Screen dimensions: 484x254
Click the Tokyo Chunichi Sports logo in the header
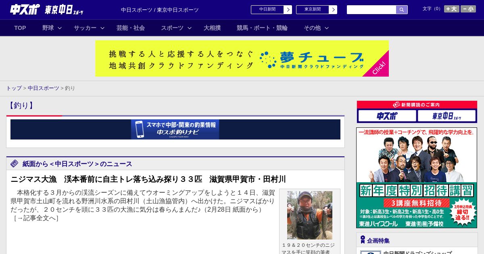point(64,10)
